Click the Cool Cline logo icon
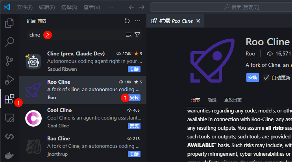This screenshot has width=292, height=162. pos(33,118)
